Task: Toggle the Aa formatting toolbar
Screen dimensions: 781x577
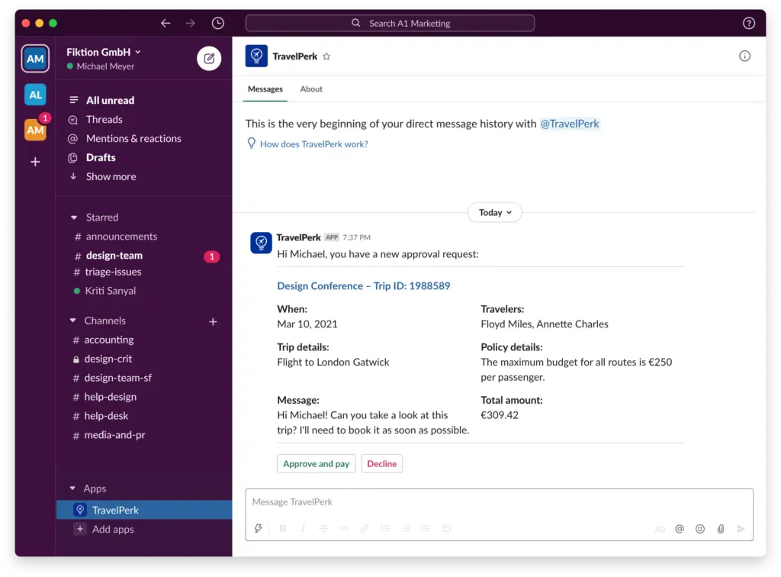Action: 660,529
